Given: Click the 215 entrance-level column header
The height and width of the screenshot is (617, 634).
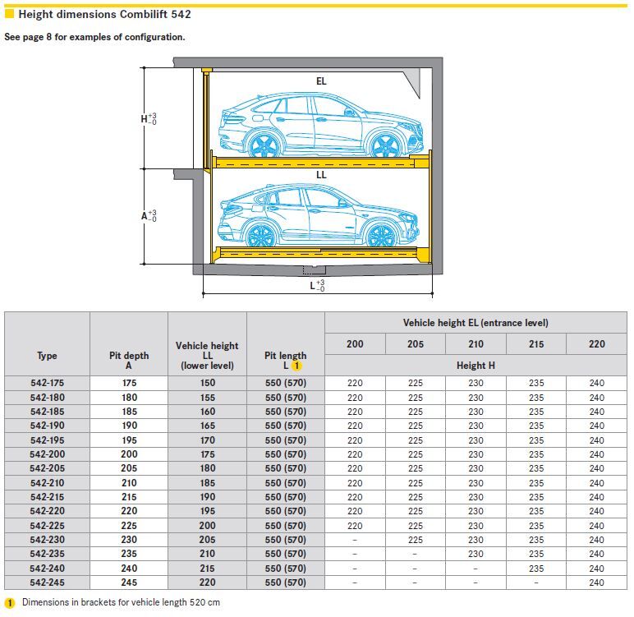Looking at the screenshot, I should tap(536, 344).
